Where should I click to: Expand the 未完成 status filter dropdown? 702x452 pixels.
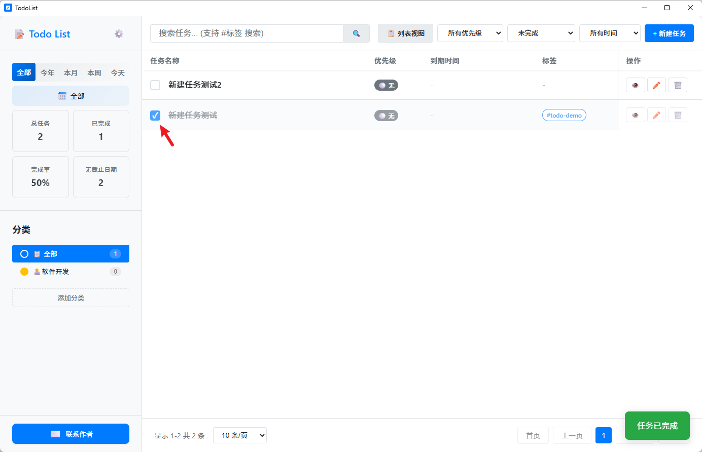click(x=541, y=33)
